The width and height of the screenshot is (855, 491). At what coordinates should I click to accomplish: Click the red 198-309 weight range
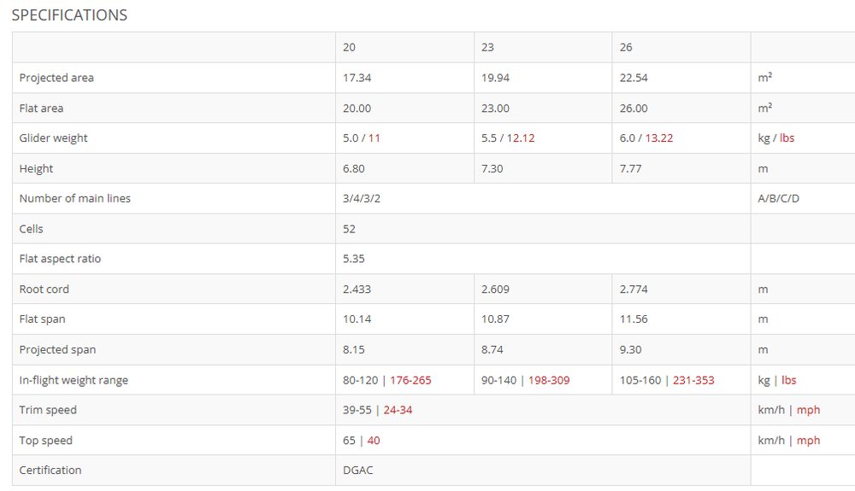(x=549, y=381)
